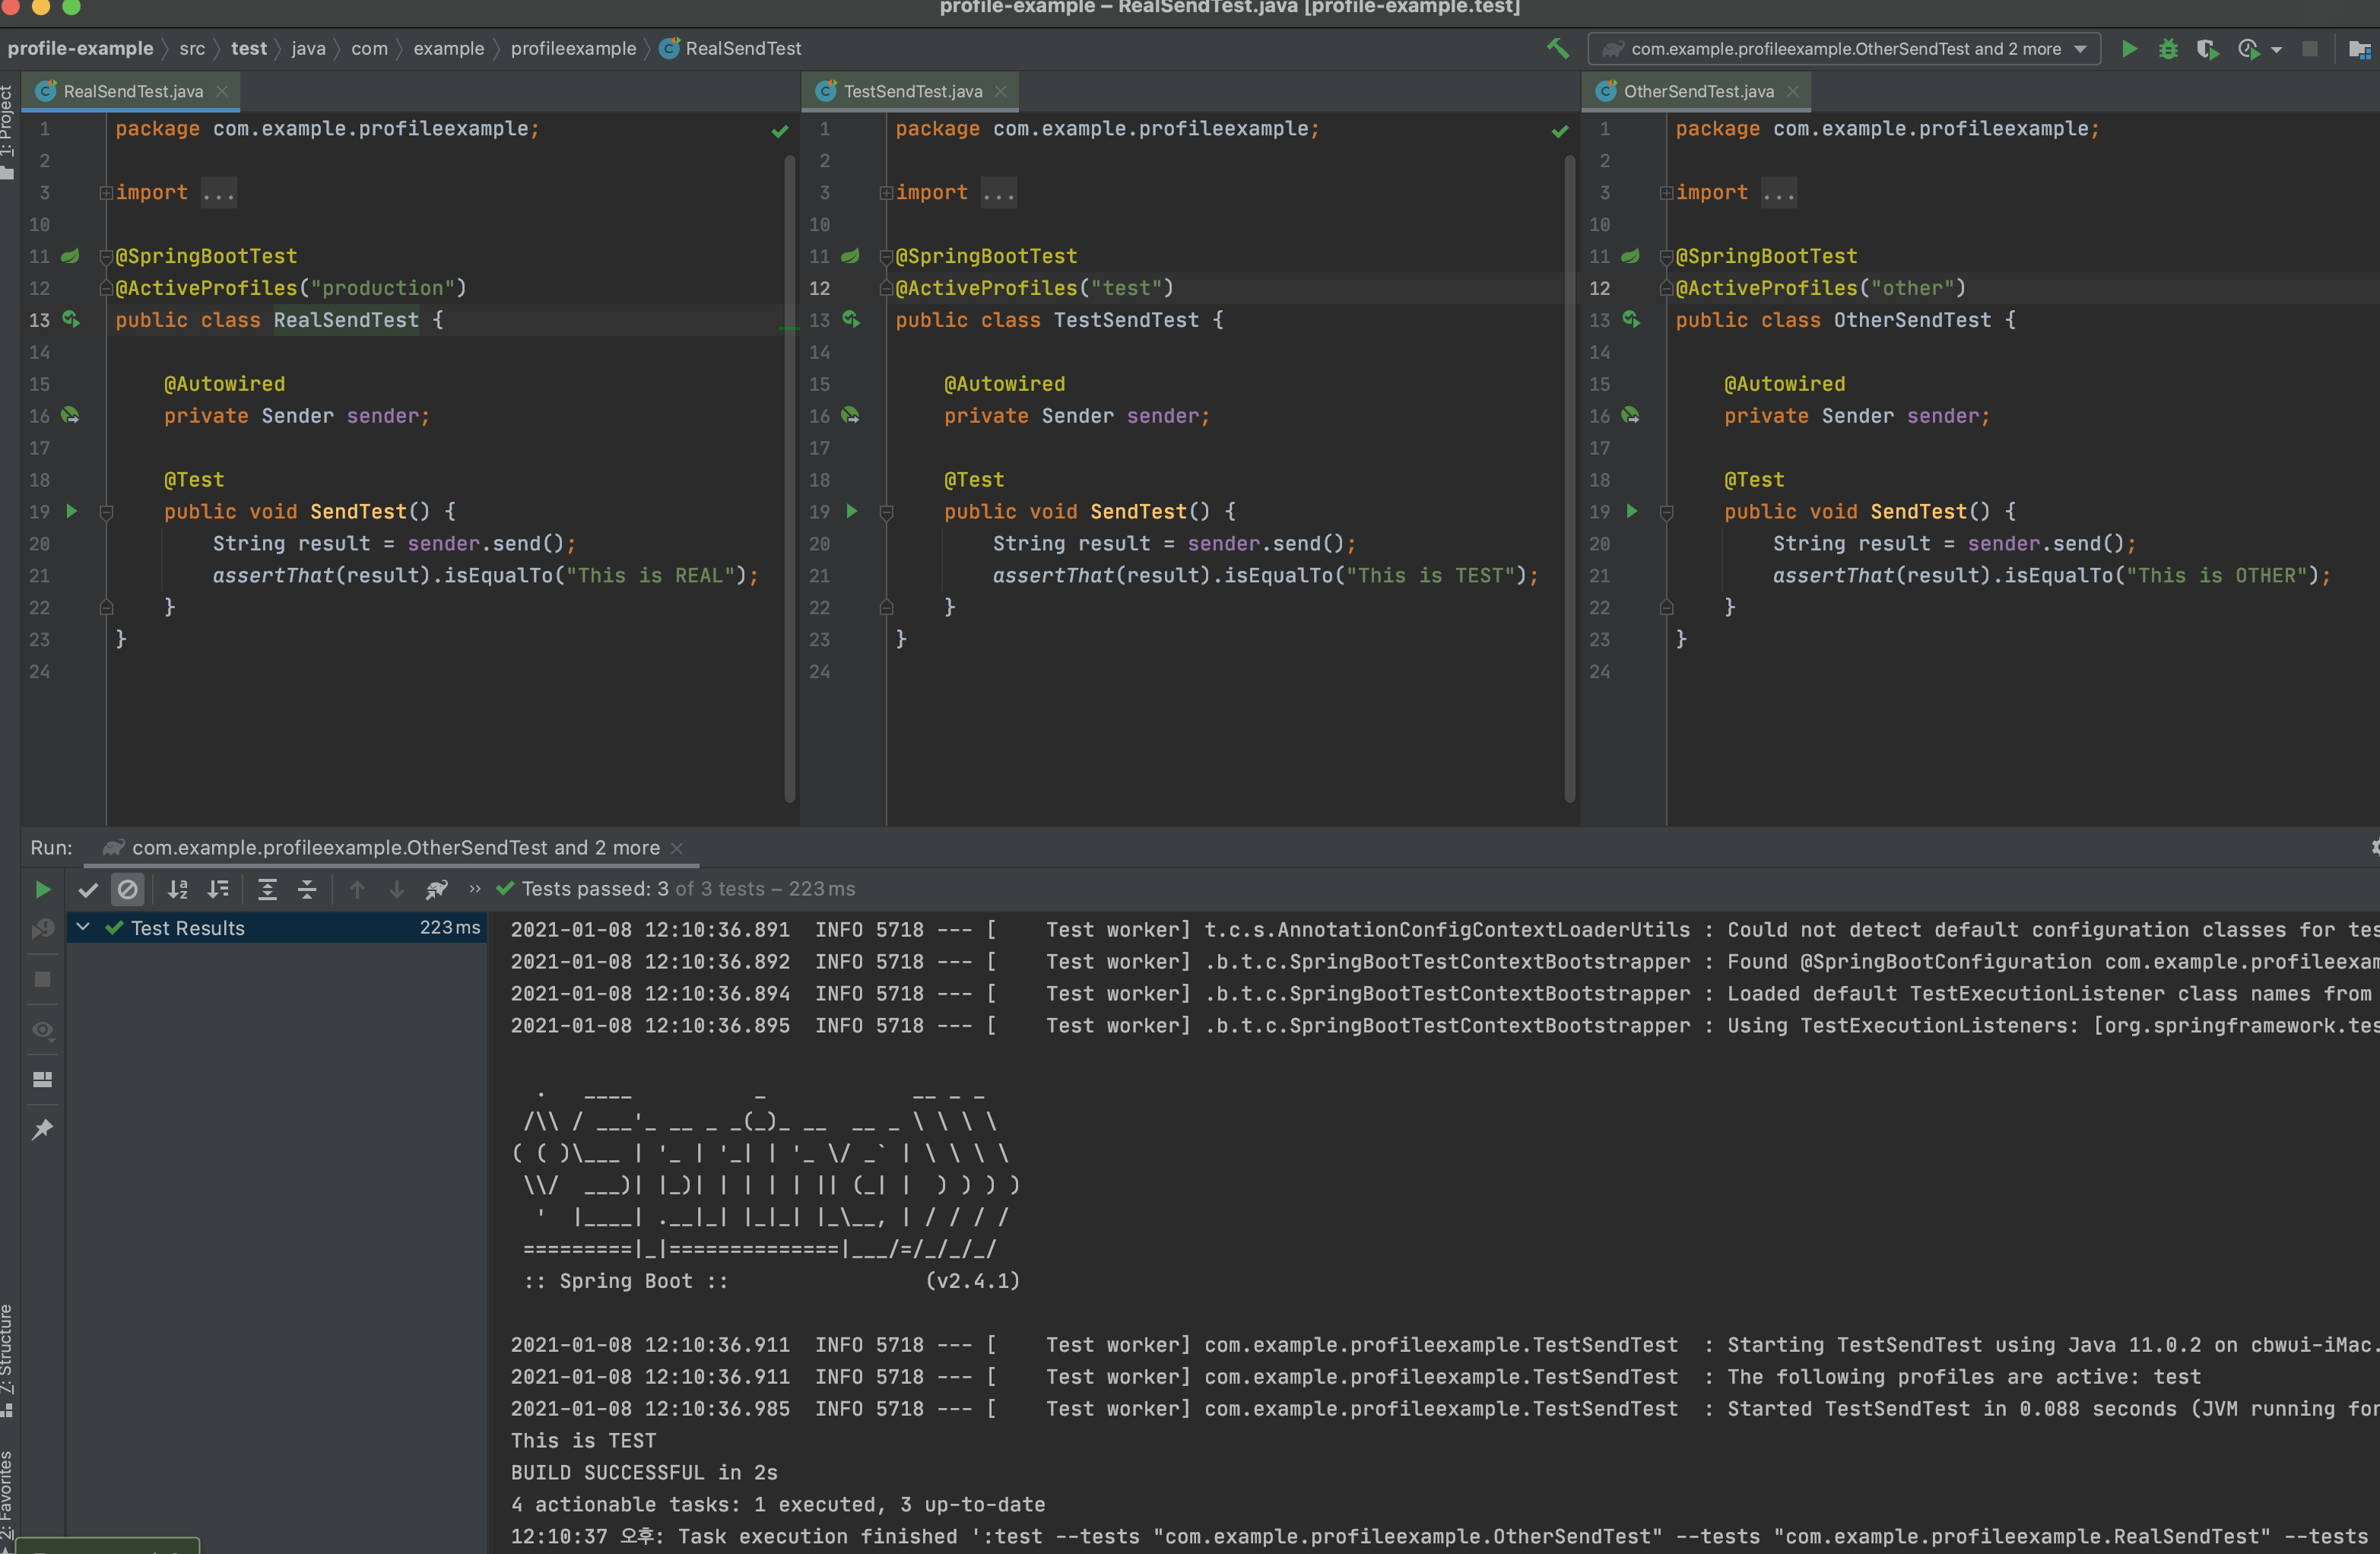The height and width of the screenshot is (1554, 2380).
Task: Click the green Run button in top toolbar
Action: coord(2129,49)
